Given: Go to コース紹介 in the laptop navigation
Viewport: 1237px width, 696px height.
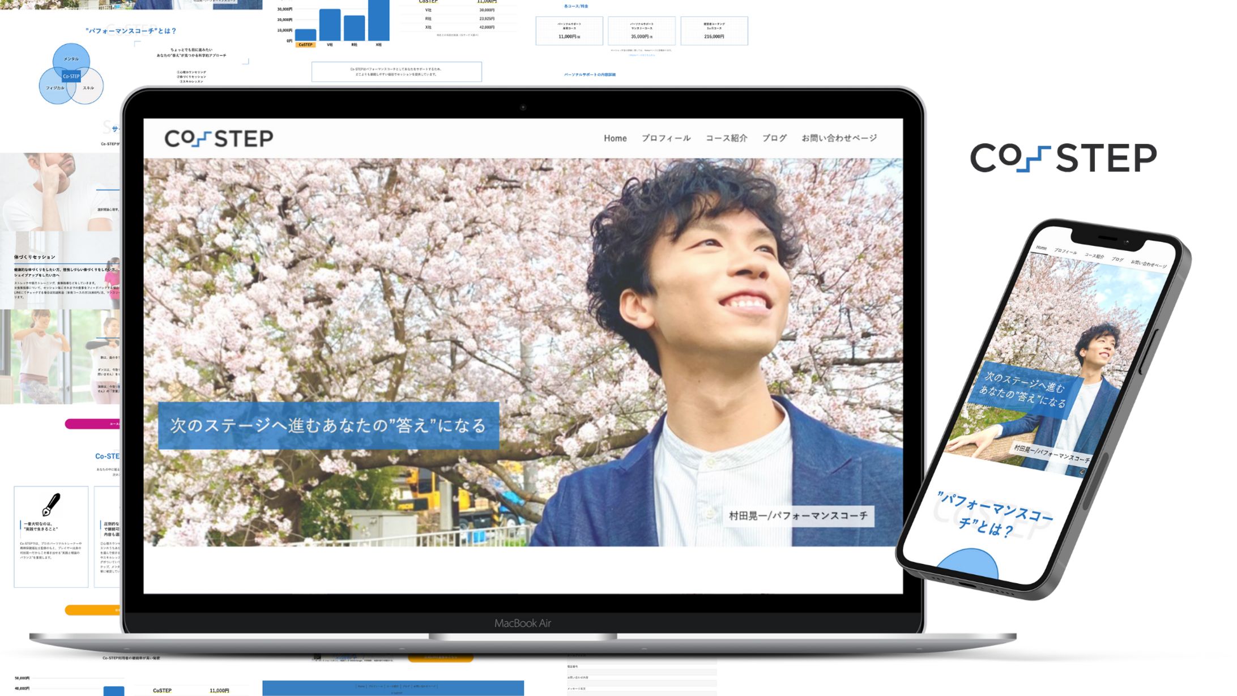Looking at the screenshot, I should tap(726, 138).
